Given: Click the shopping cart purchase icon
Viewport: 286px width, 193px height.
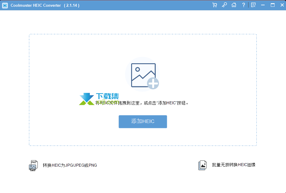Looking at the screenshot, I should pyautogui.click(x=215, y=5).
